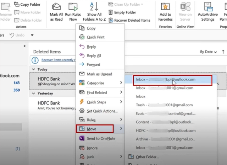Click Find Related envelope icon

(82, 92)
